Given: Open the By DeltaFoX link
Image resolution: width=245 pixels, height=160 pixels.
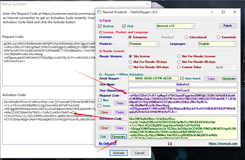Looking at the screenshot, I should pyautogui.click(x=108, y=143).
